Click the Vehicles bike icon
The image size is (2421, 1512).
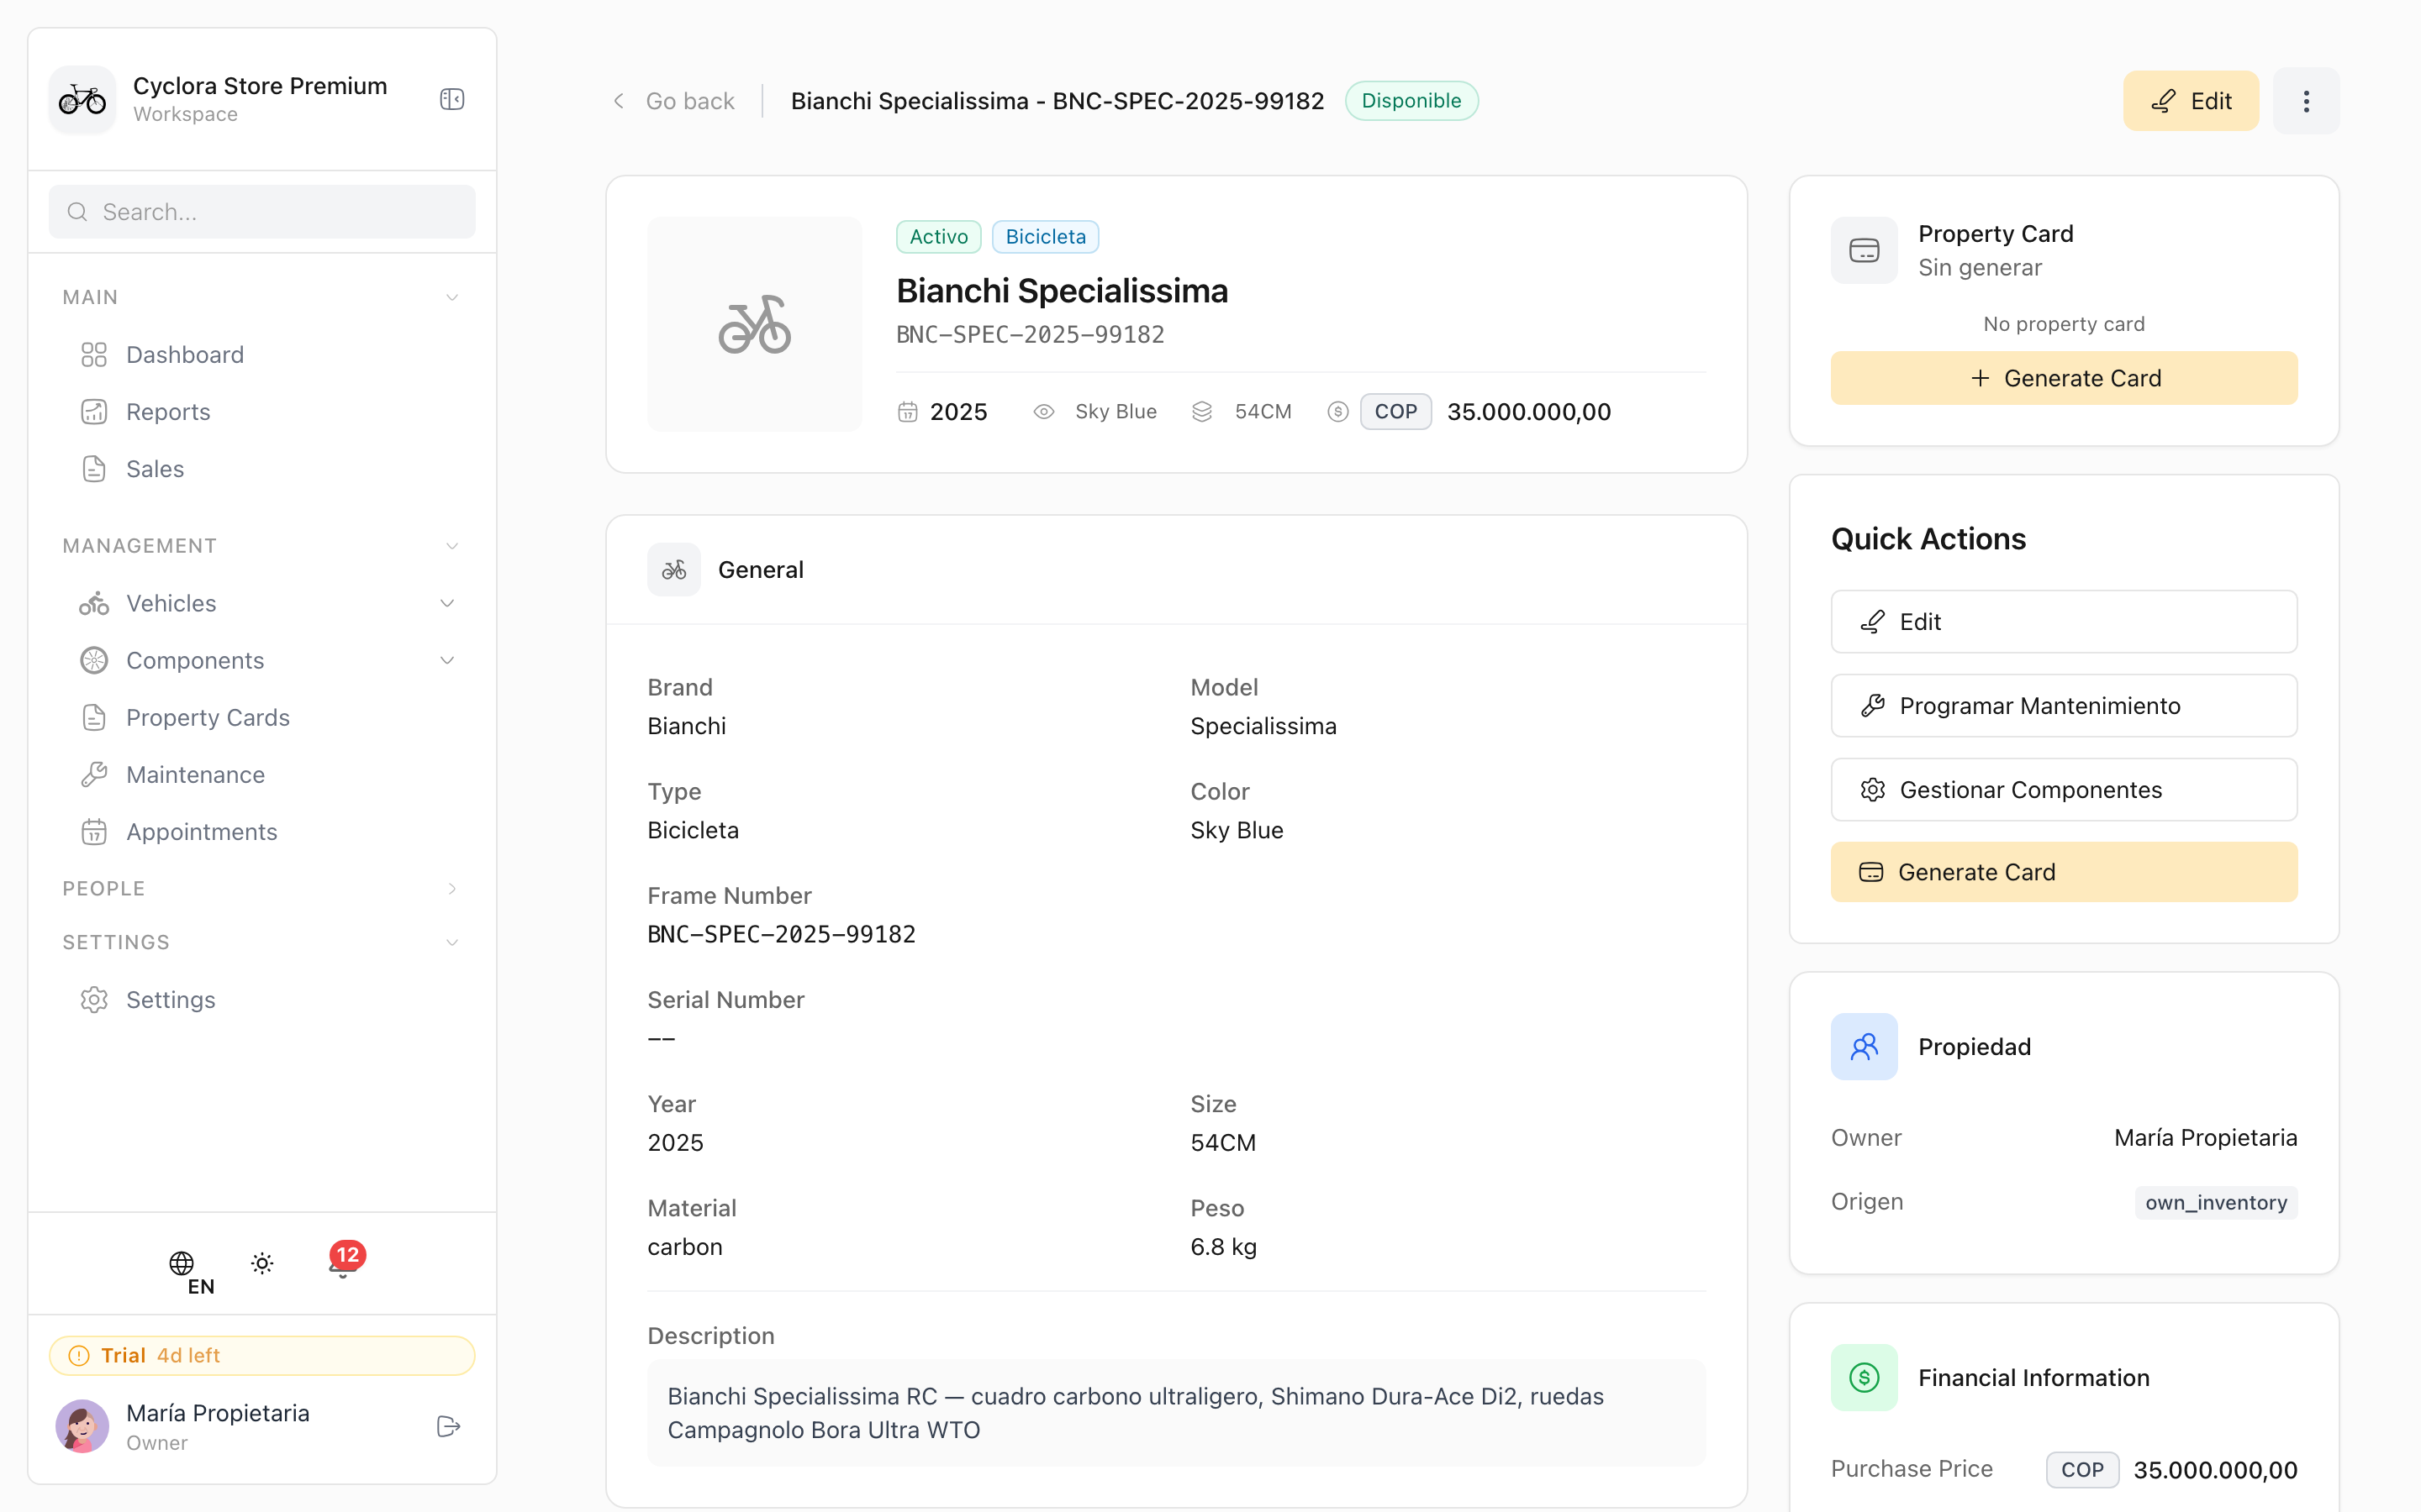pos(94,603)
